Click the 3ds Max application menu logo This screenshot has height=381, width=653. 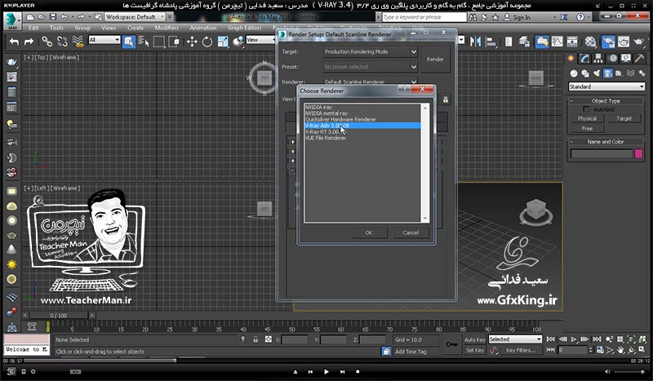pyautogui.click(x=12, y=20)
